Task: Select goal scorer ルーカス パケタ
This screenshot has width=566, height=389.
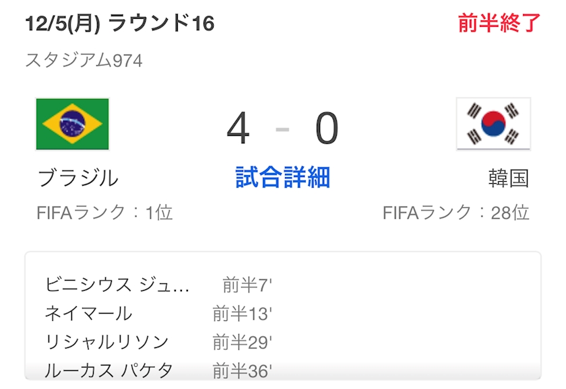Action: (x=108, y=370)
